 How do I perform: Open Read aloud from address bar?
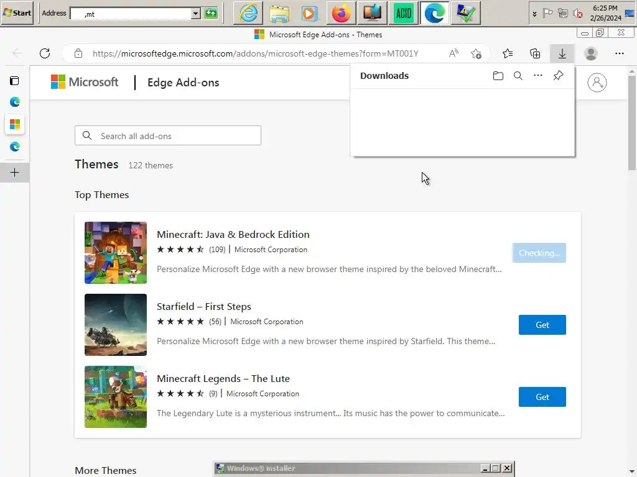click(x=453, y=53)
